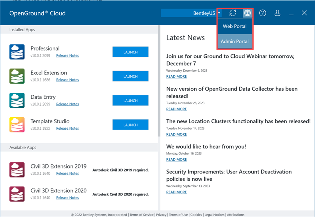Click Professional version 'v10.0.1.2099' text
Image resolution: width=316 pixels, height=217 pixels.
(40, 55)
